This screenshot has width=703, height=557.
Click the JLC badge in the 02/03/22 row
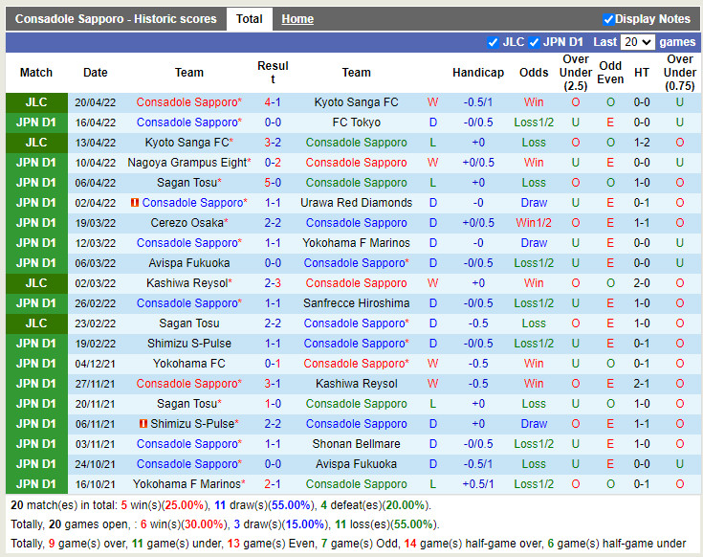point(36,283)
